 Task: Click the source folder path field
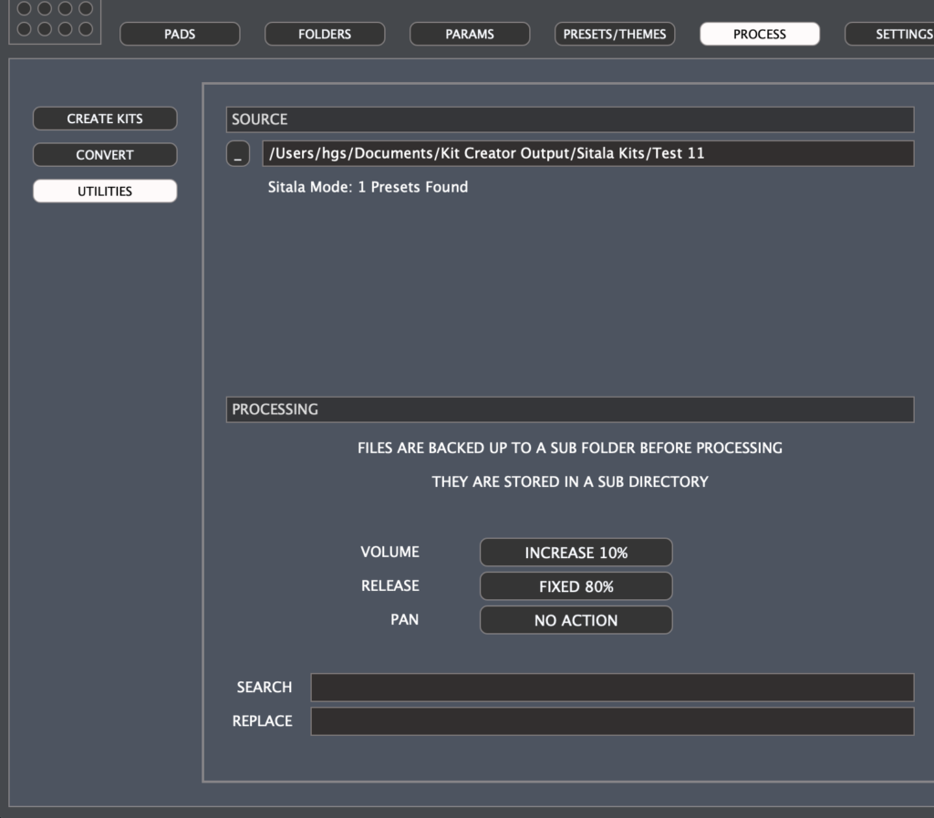pyautogui.click(x=588, y=153)
